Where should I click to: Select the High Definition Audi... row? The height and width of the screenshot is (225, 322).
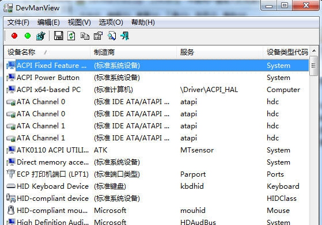[x=157, y=221]
